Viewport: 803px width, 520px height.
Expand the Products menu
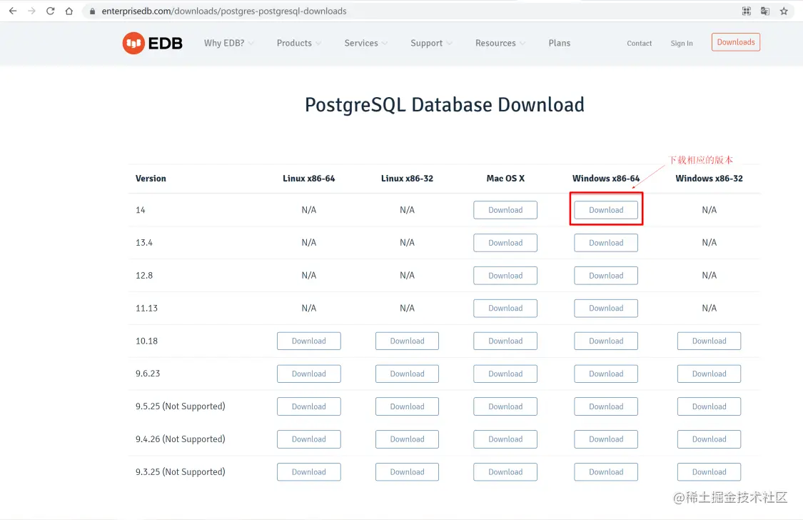click(x=299, y=43)
